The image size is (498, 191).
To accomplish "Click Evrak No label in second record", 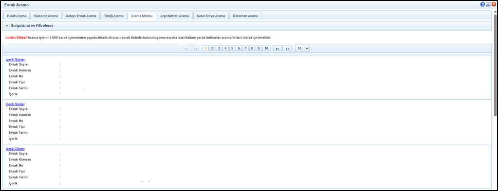I will point(16,121).
